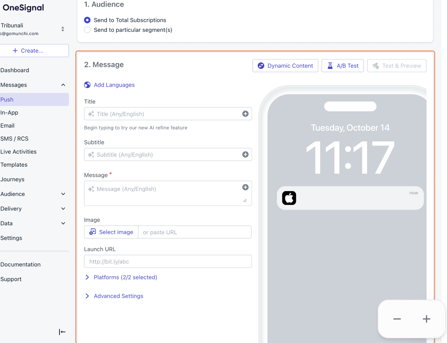Click the '1. Audience' section heading
This screenshot has height=343, width=447.
tap(104, 4)
